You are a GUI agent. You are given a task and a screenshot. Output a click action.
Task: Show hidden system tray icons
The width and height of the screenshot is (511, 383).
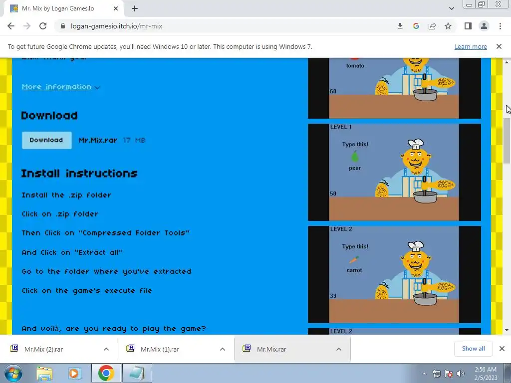[x=424, y=374]
